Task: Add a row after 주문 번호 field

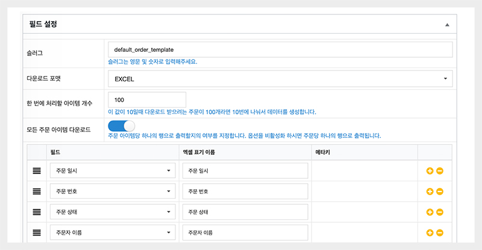Action: tap(430, 192)
